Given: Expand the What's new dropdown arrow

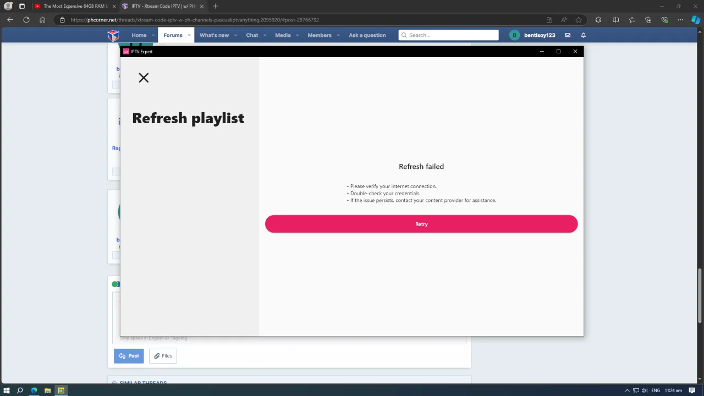Looking at the screenshot, I should click(x=235, y=35).
